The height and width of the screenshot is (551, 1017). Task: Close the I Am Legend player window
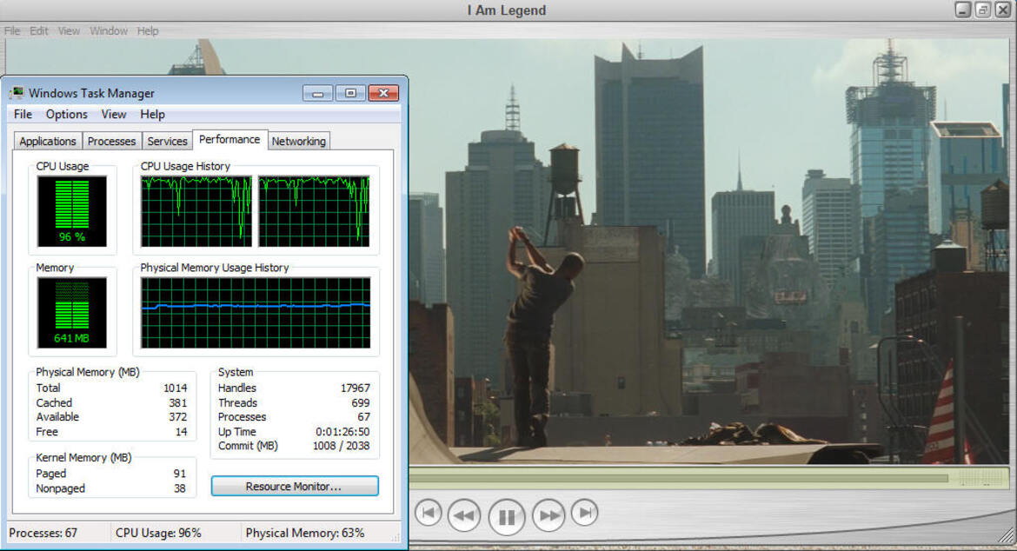click(x=1003, y=10)
